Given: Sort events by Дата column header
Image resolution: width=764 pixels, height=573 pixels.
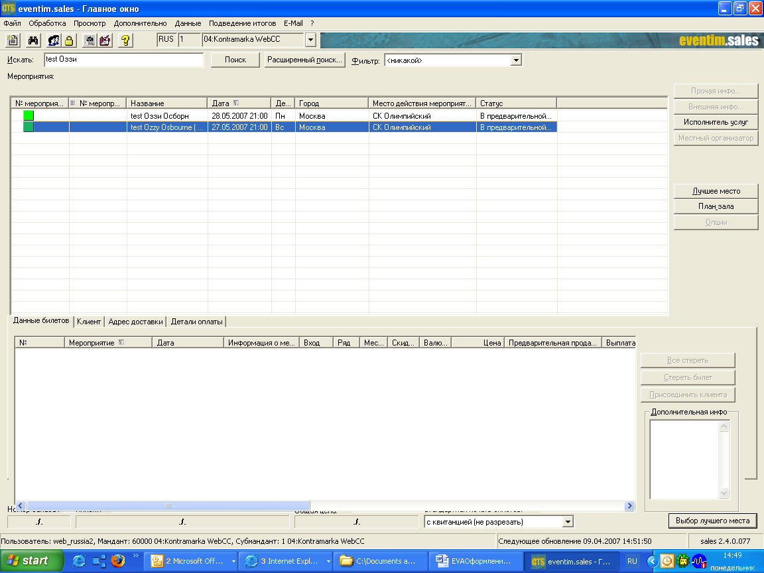Looking at the screenshot, I should click(x=239, y=103).
